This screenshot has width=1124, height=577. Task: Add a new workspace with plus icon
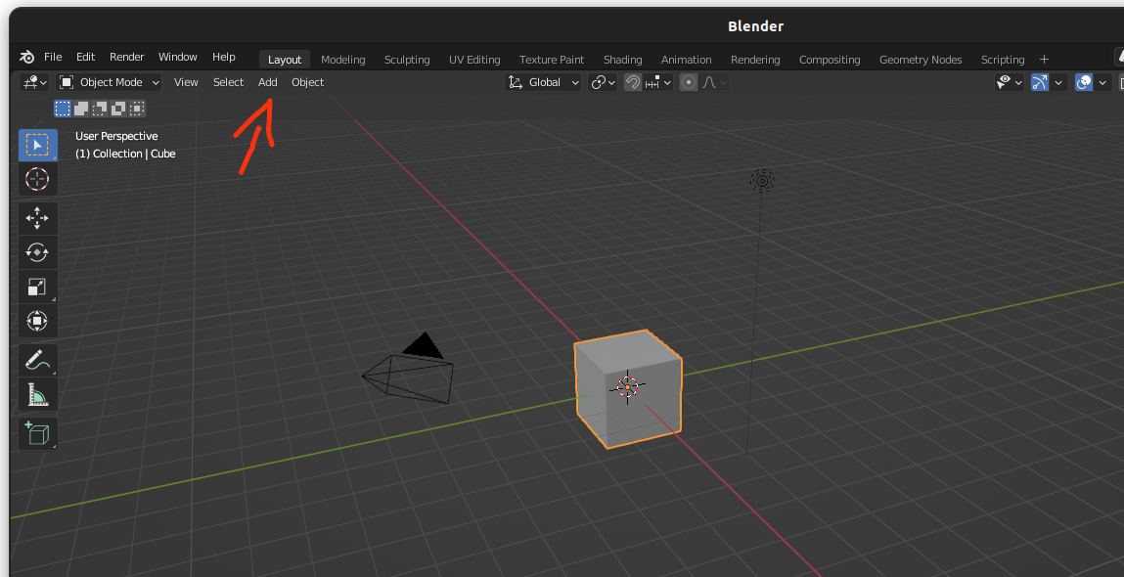(1044, 59)
